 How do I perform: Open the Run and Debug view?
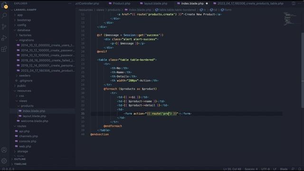pos(4,38)
